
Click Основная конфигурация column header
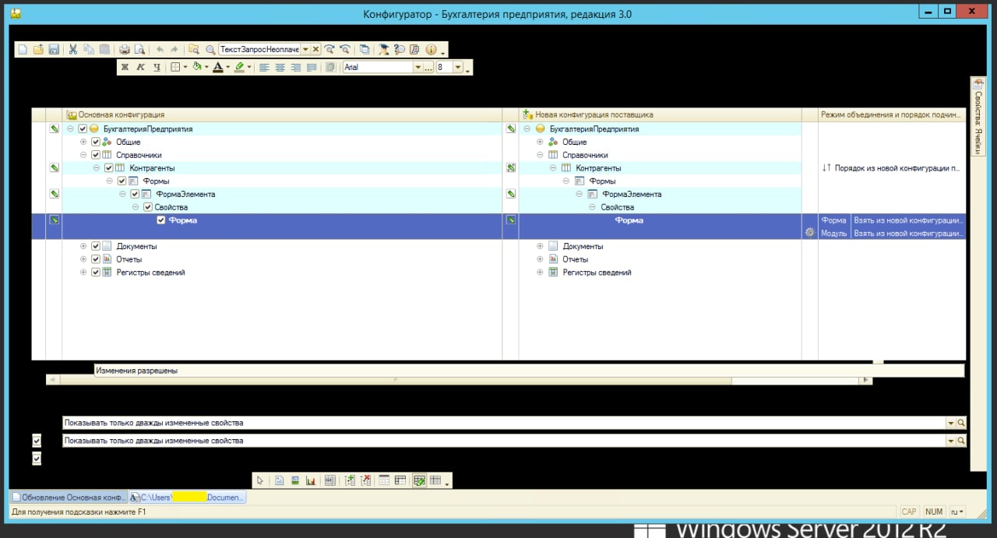282,114
